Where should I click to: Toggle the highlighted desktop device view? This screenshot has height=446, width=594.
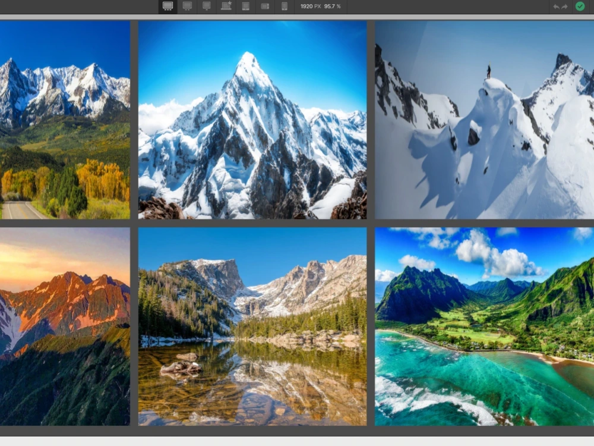click(x=168, y=7)
